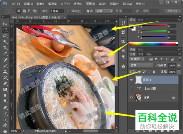This screenshot has width=183, height=134.
Task: Click the Intersect with Selection icon
Action: point(35,11)
